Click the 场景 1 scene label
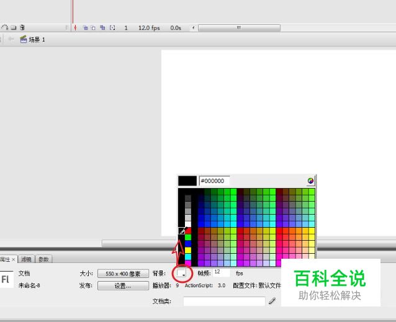Image resolution: width=396 pixels, height=322 pixels. pyautogui.click(x=37, y=40)
